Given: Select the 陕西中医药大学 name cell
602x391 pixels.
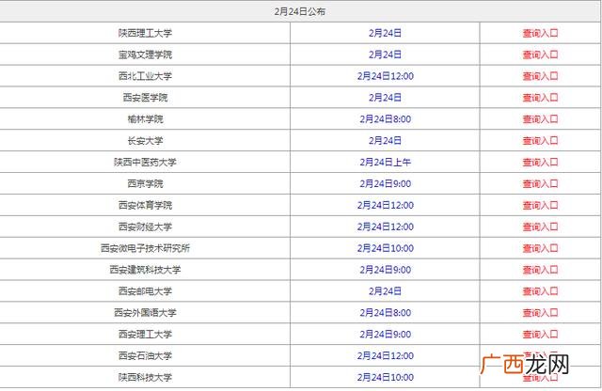Looking at the screenshot, I should (145, 162).
